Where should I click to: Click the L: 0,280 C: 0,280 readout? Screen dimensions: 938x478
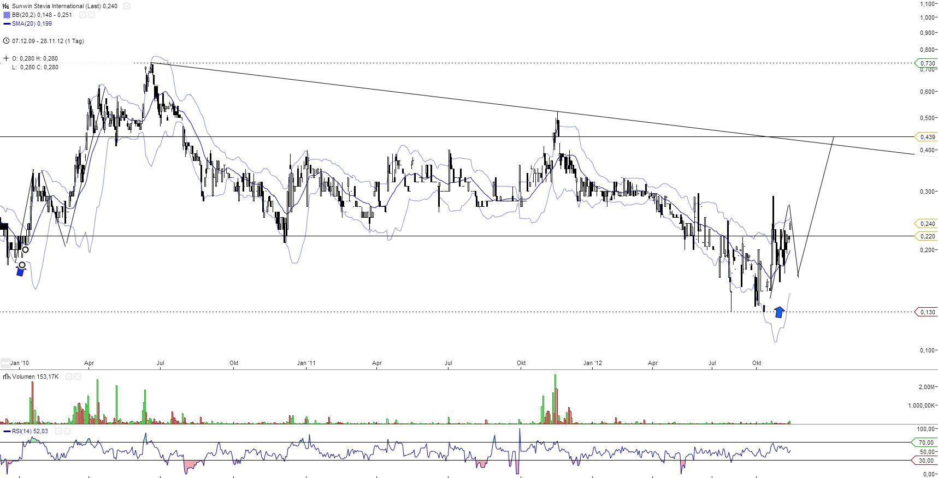35,67
